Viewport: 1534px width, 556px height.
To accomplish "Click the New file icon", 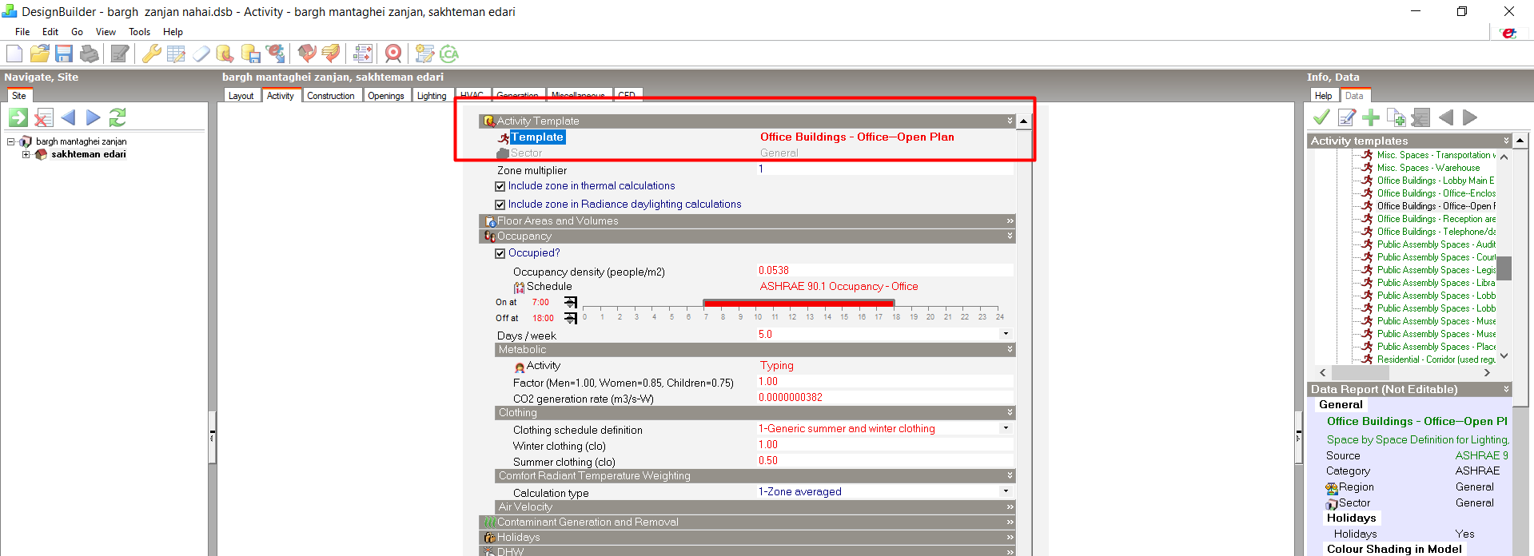I will point(14,54).
